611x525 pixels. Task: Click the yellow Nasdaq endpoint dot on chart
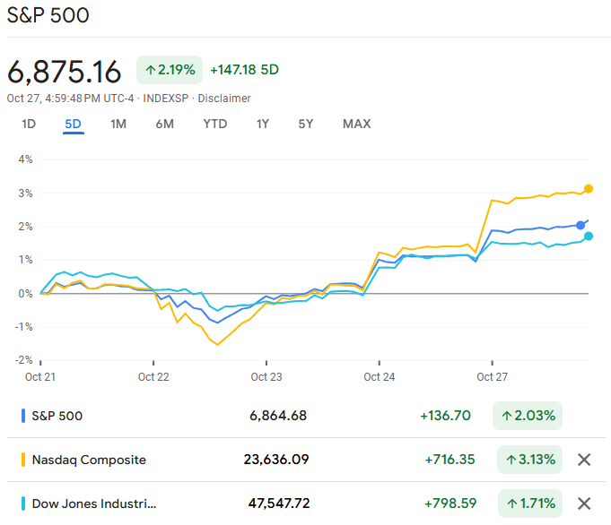(x=589, y=188)
